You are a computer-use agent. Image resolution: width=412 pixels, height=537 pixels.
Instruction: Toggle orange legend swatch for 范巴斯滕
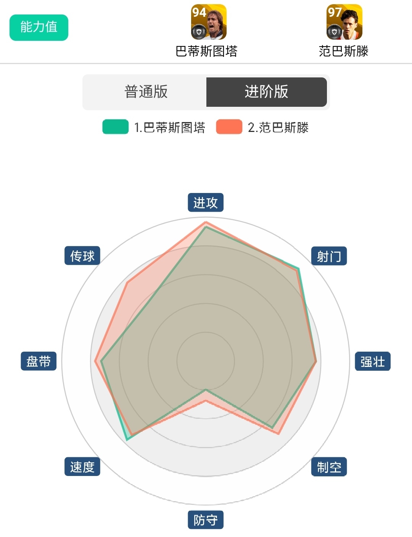(229, 127)
